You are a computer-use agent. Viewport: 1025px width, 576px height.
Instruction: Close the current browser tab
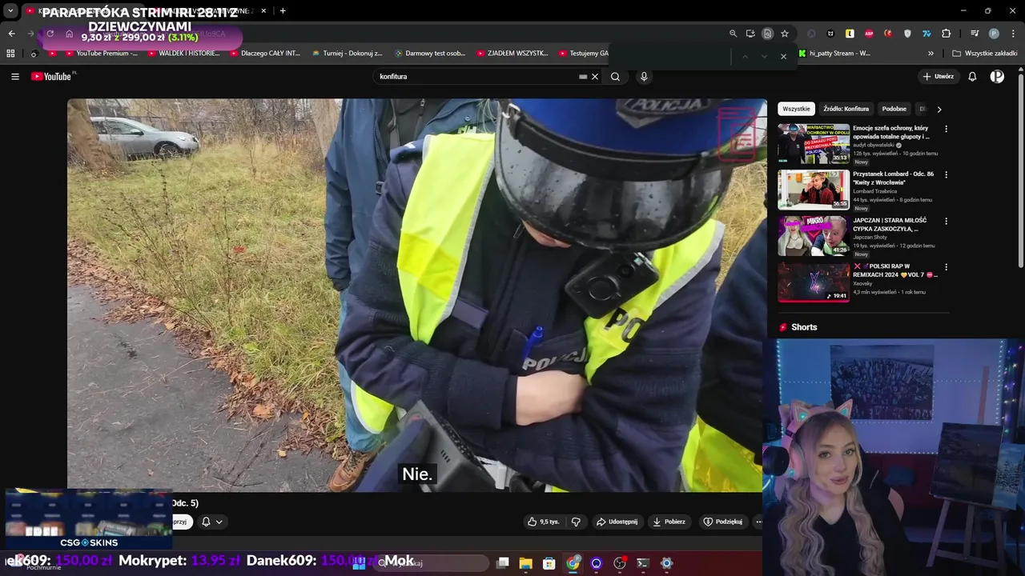263,11
